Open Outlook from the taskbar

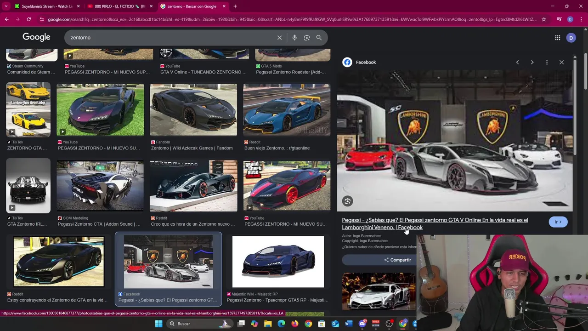[335, 324]
